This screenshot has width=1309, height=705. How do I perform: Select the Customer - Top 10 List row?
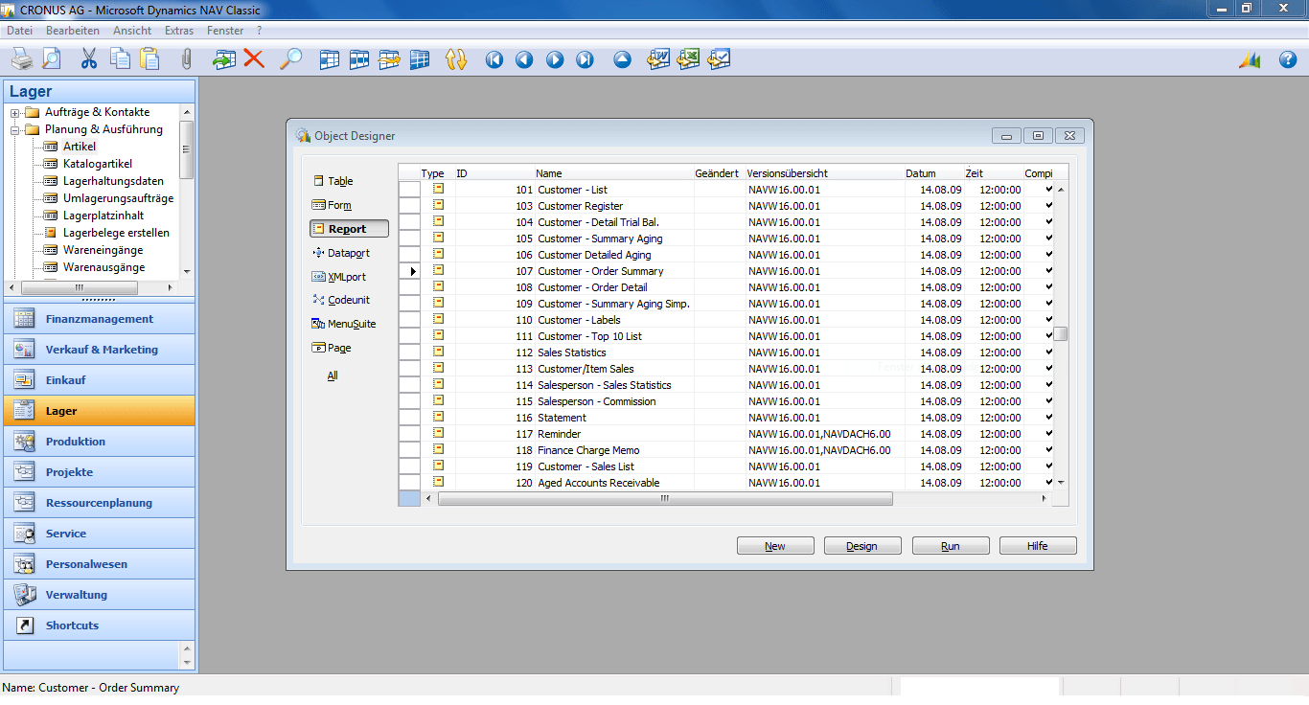click(726, 336)
